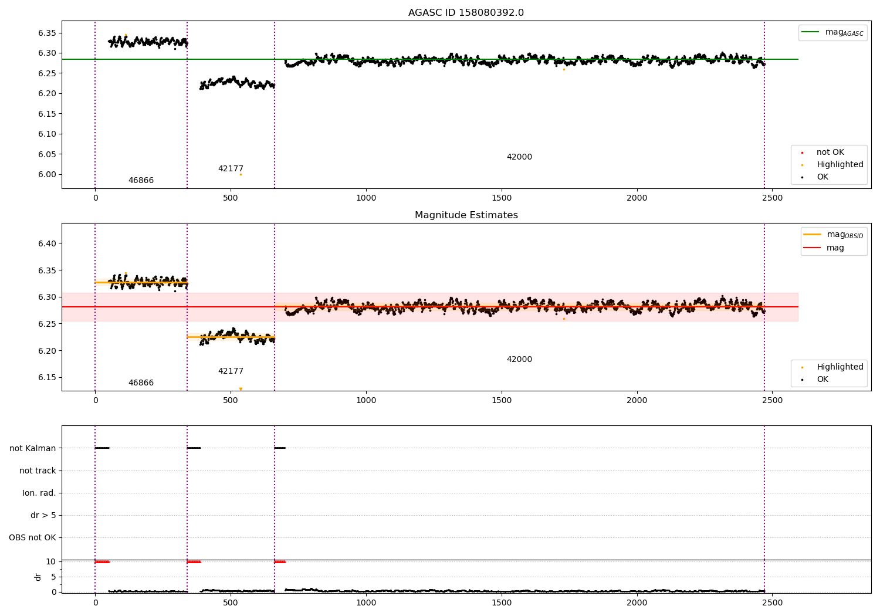Pick the "not OK" legend entry

point(830,153)
